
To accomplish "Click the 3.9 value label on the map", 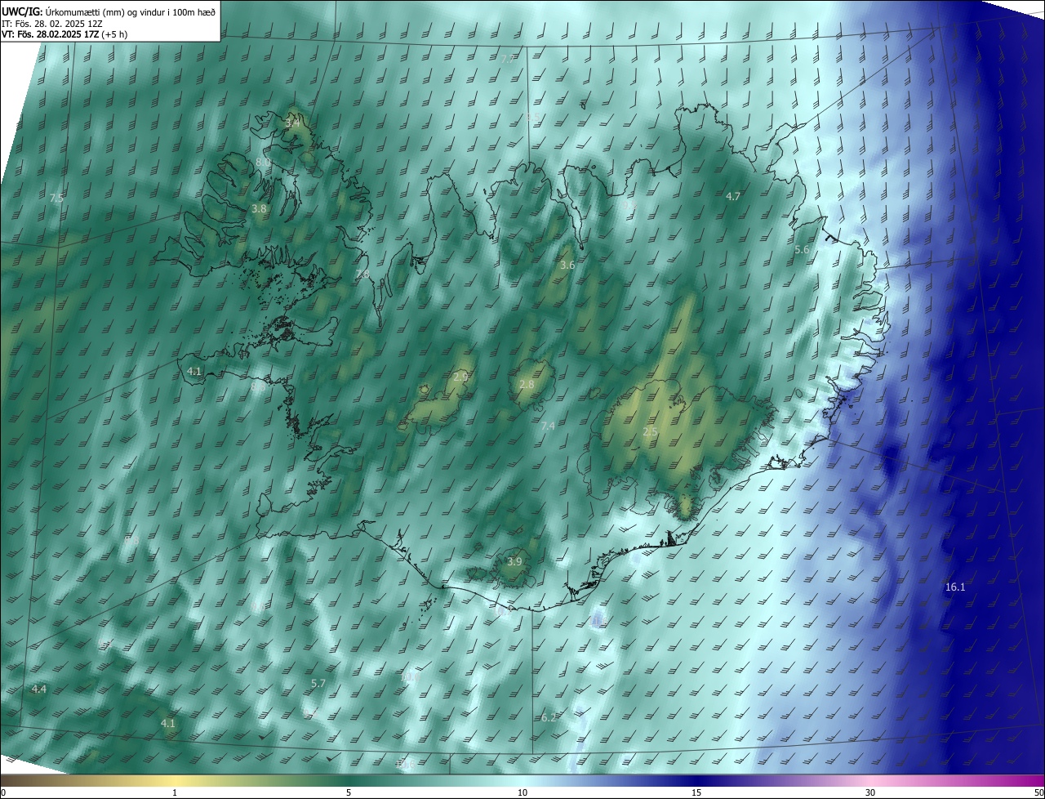I will click(514, 562).
